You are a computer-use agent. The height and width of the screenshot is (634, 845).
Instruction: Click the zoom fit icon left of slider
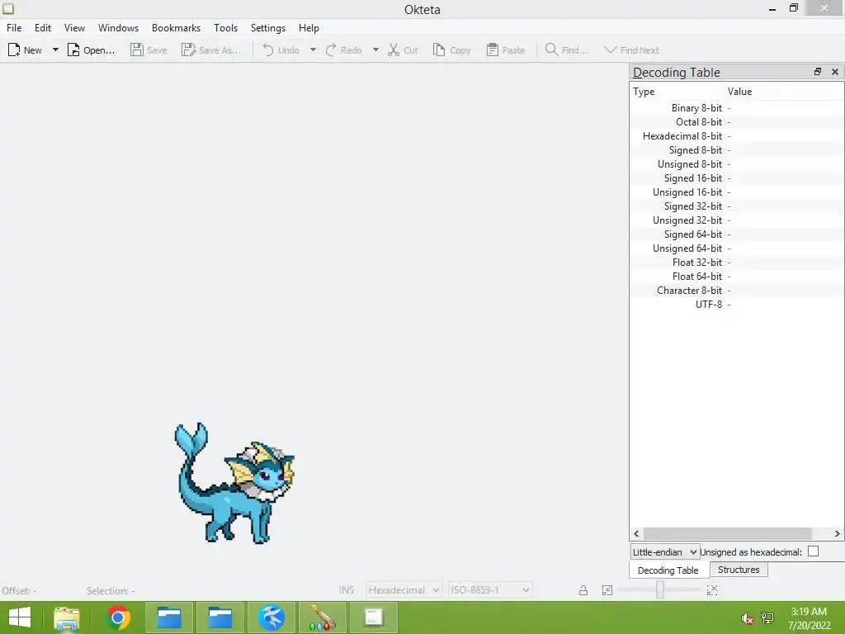click(607, 590)
